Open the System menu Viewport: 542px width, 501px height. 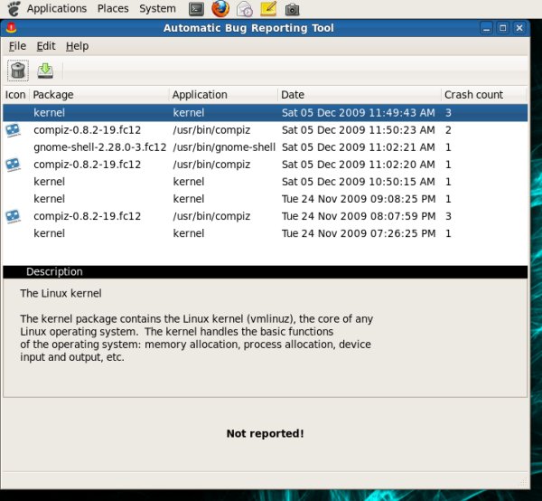(157, 8)
